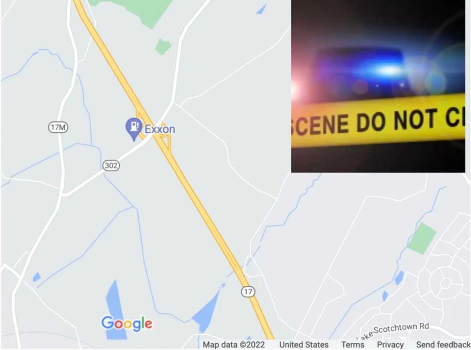Viewport: 471px width, 350px height.
Task: Click Send feedback link
Action: 443,344
